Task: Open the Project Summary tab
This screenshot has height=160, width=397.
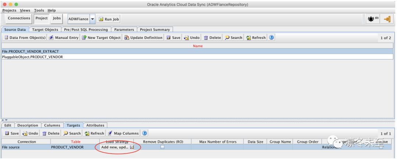Action: (155, 30)
